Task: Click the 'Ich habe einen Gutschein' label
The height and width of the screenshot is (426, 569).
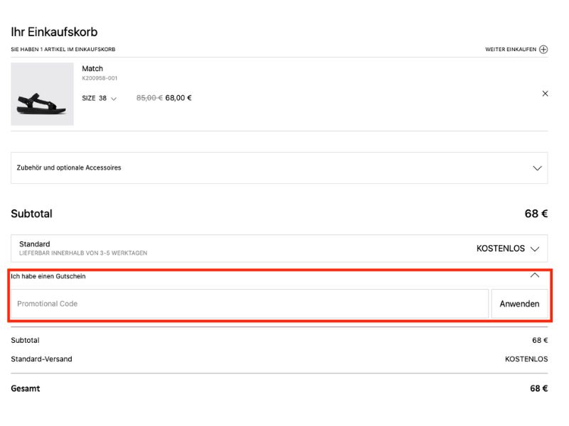Action: pyautogui.click(x=48, y=276)
